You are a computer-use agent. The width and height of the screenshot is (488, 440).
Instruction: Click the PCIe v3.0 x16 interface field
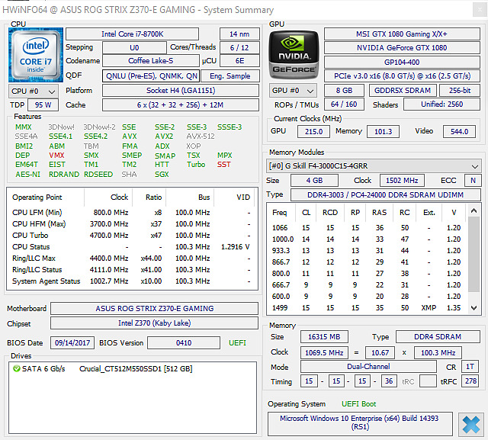point(402,76)
